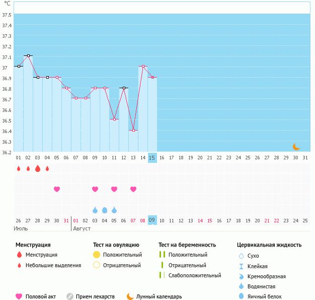The image size is (315, 300).
Task: Click the pink heart icon beside Половой акт
Action: (19, 296)
